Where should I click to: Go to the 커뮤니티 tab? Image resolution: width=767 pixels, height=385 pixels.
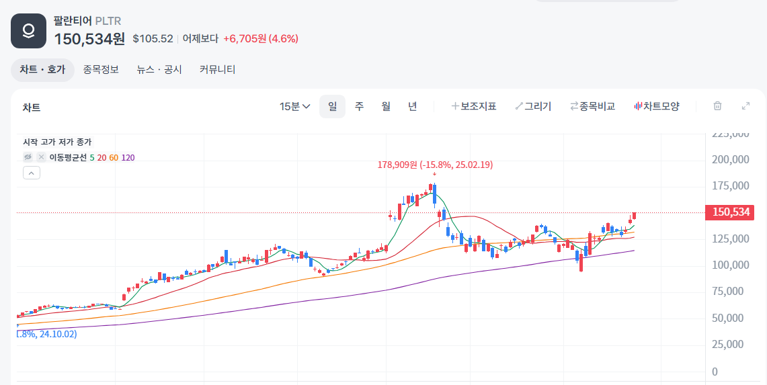click(218, 70)
